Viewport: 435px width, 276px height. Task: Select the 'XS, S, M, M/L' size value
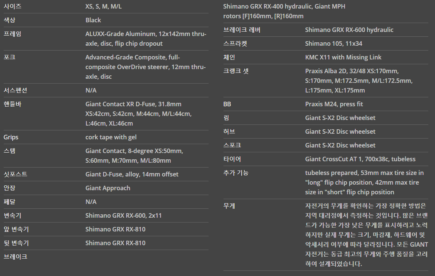pyautogui.click(x=104, y=6)
